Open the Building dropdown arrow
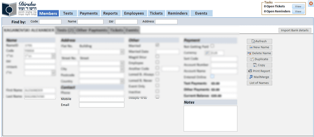314x137 pixels. tap(122, 52)
